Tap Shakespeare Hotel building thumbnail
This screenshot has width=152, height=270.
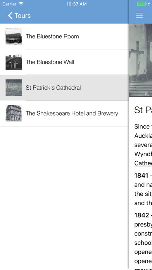pos(14,113)
